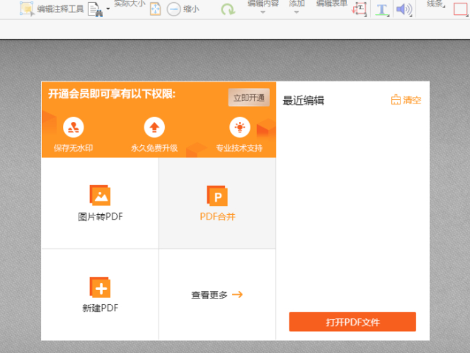Click the document search binoculars icon

(95, 9)
